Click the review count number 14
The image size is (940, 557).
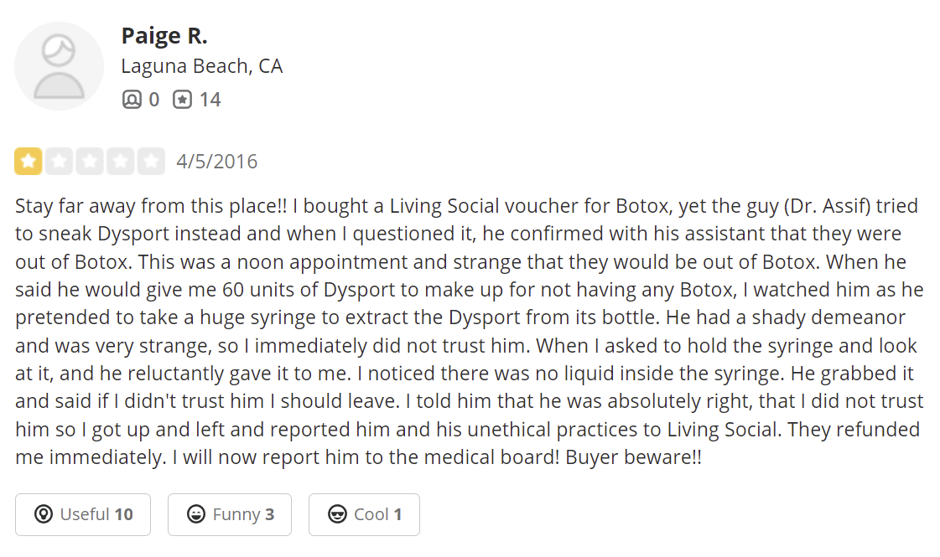click(210, 100)
